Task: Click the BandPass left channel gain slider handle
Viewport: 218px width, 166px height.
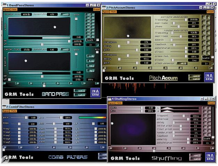Action: pos(76,19)
